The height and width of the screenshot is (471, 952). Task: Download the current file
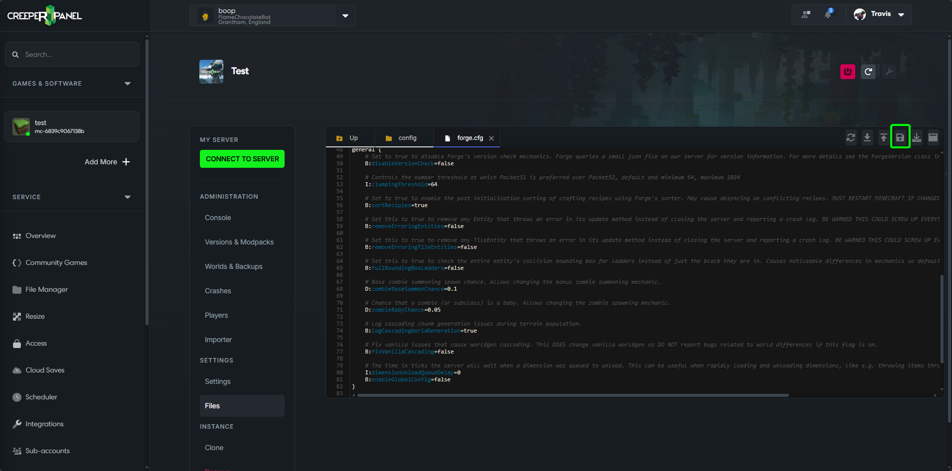(x=867, y=137)
